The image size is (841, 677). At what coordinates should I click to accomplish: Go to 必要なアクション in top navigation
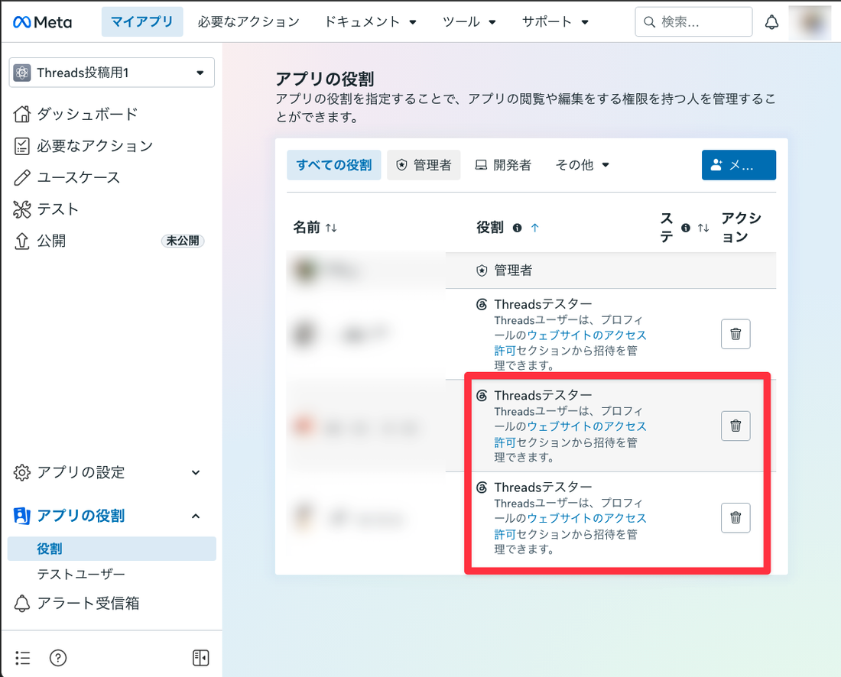pyautogui.click(x=248, y=22)
